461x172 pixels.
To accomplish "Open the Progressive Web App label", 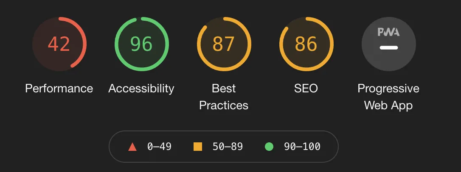I will [388, 97].
